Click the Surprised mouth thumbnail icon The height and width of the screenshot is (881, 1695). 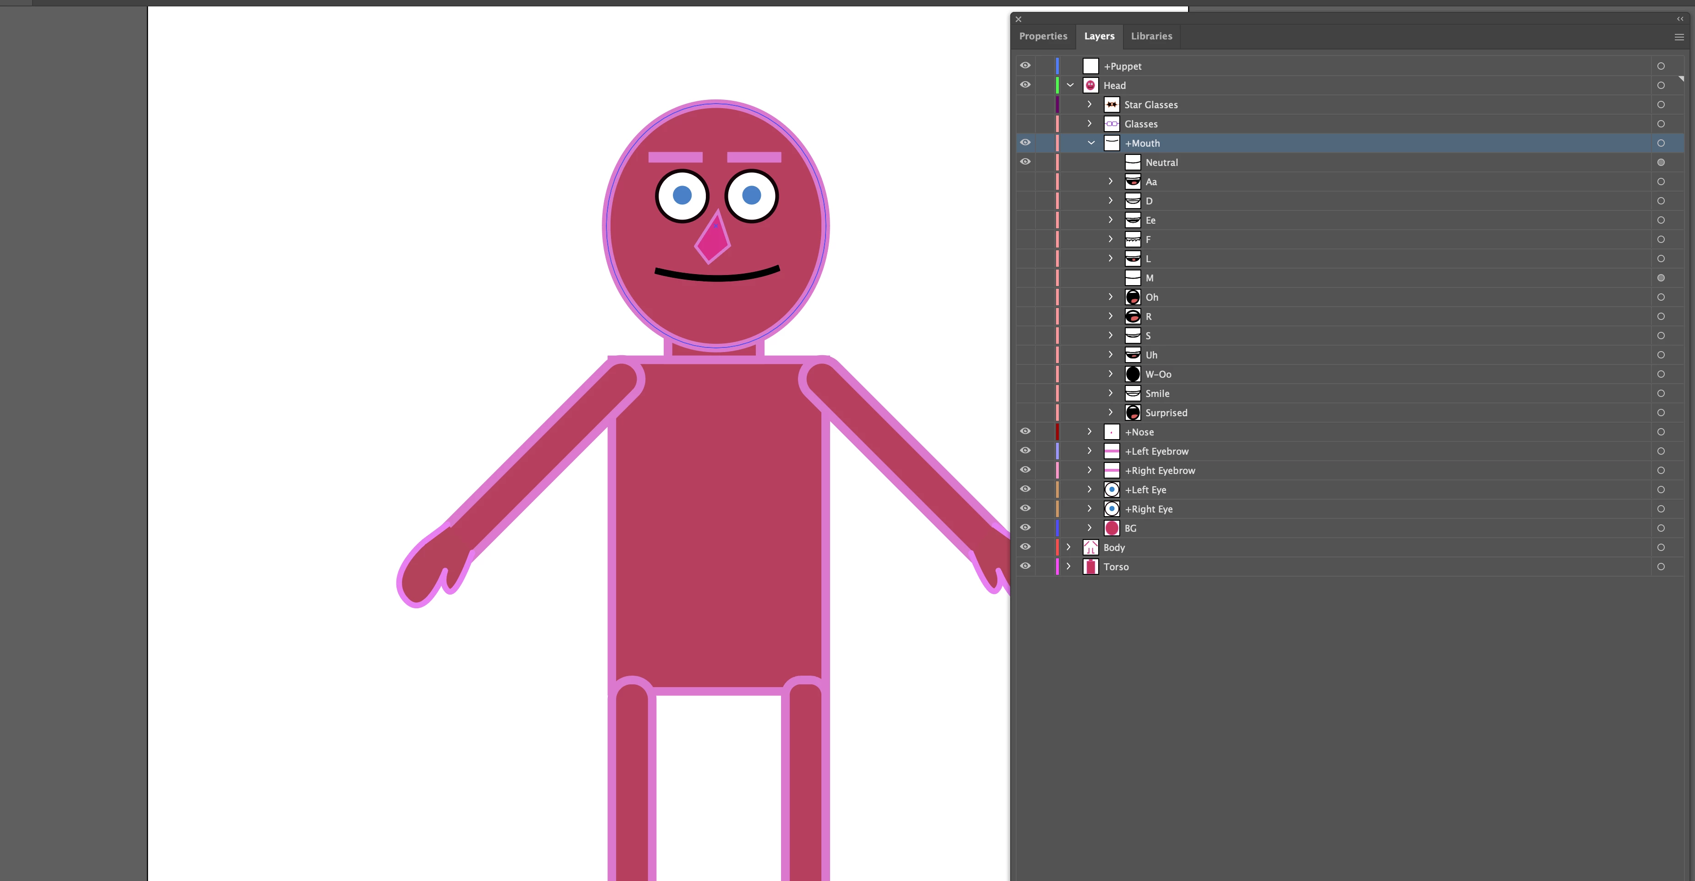tap(1133, 413)
